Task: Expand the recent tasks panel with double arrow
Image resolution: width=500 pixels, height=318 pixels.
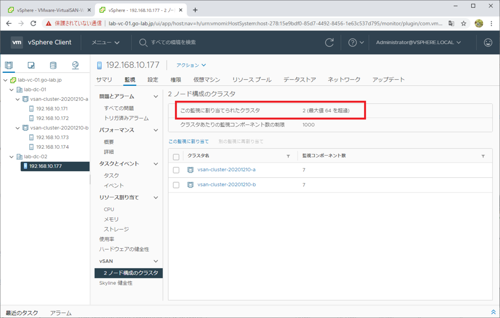Action: tap(493, 312)
